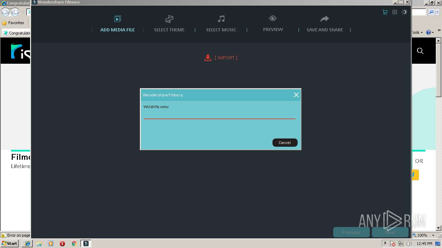Click the import progress bar

(219, 118)
